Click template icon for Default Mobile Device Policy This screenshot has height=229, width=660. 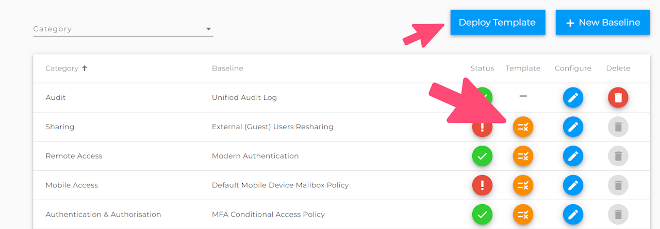[x=523, y=185]
